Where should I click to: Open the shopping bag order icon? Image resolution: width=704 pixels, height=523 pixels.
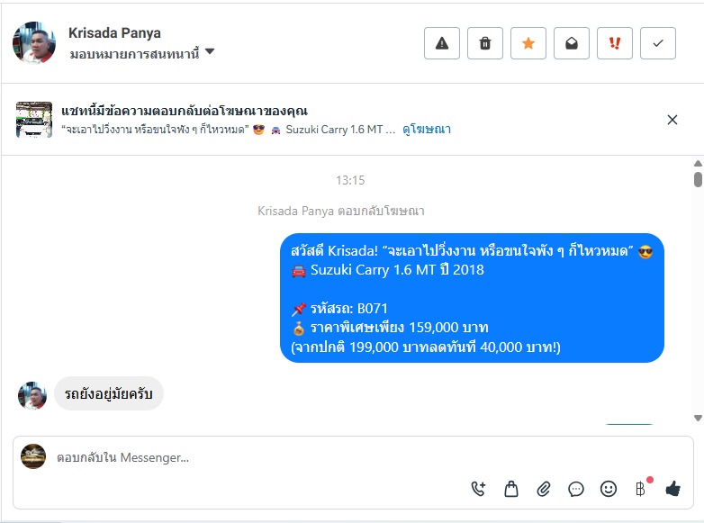point(511,489)
